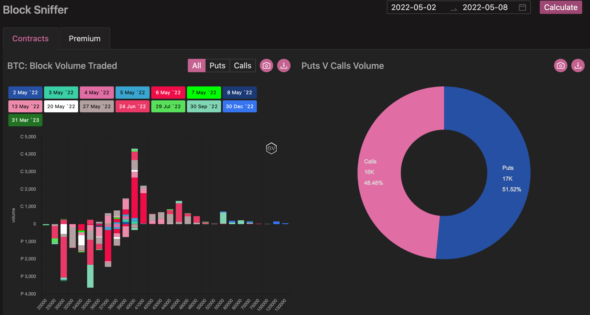Click the 20000 strike axis label
The width and height of the screenshot is (590, 315).
coord(42,304)
